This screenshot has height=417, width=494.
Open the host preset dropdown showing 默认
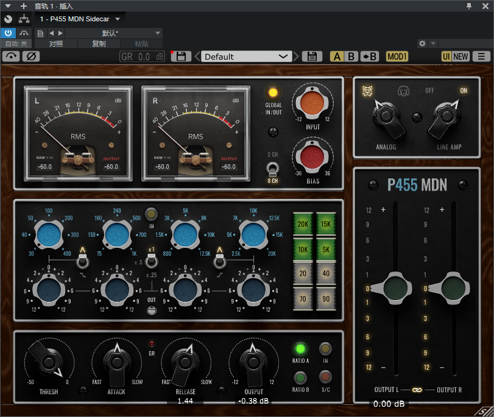tap(114, 33)
